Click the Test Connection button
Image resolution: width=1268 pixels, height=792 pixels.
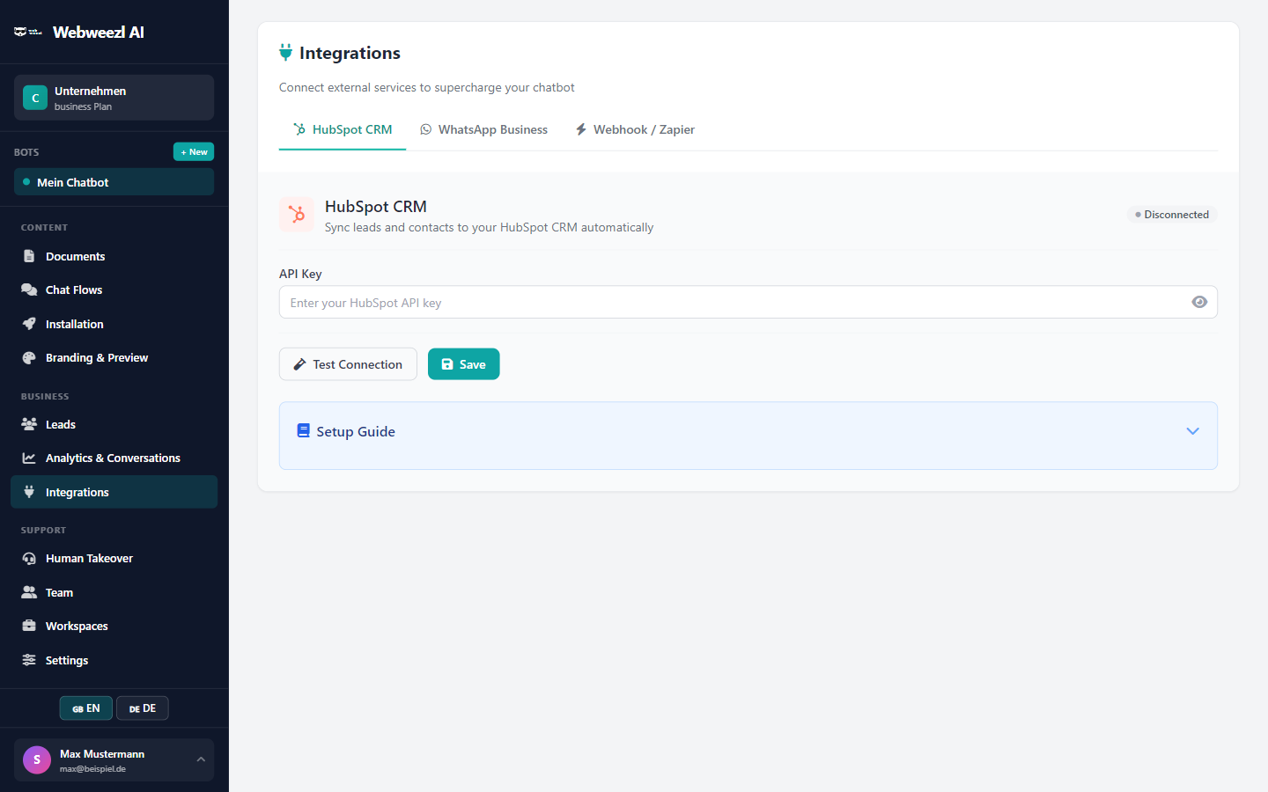click(348, 363)
